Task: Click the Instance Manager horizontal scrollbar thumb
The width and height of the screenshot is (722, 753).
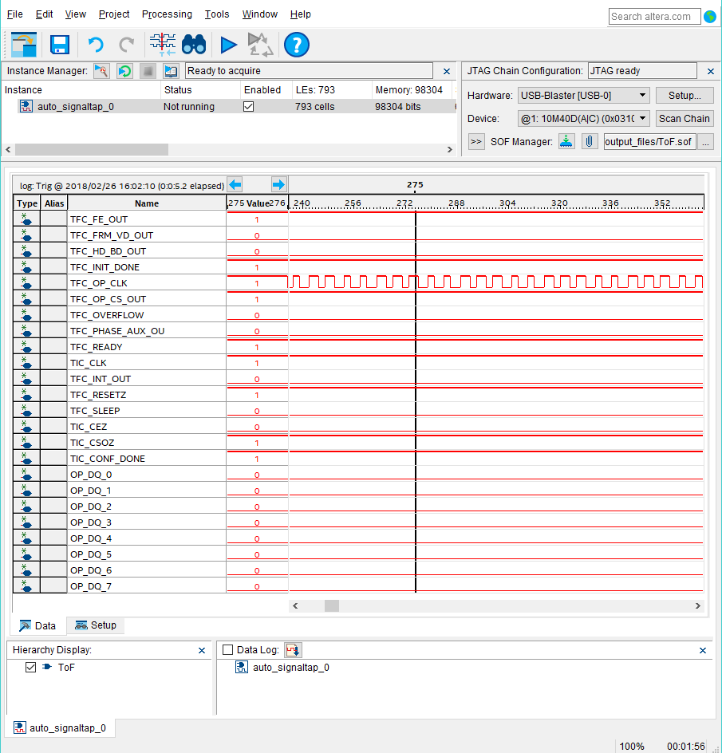Action: [x=92, y=149]
